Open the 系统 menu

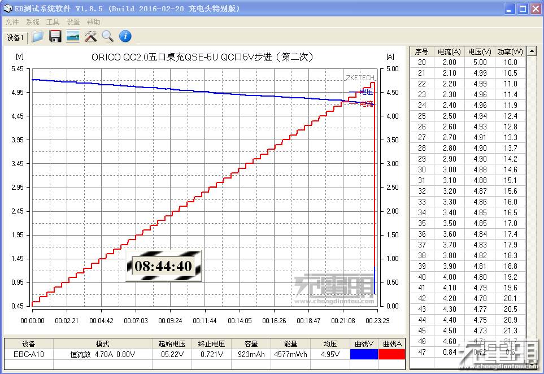tap(33, 22)
